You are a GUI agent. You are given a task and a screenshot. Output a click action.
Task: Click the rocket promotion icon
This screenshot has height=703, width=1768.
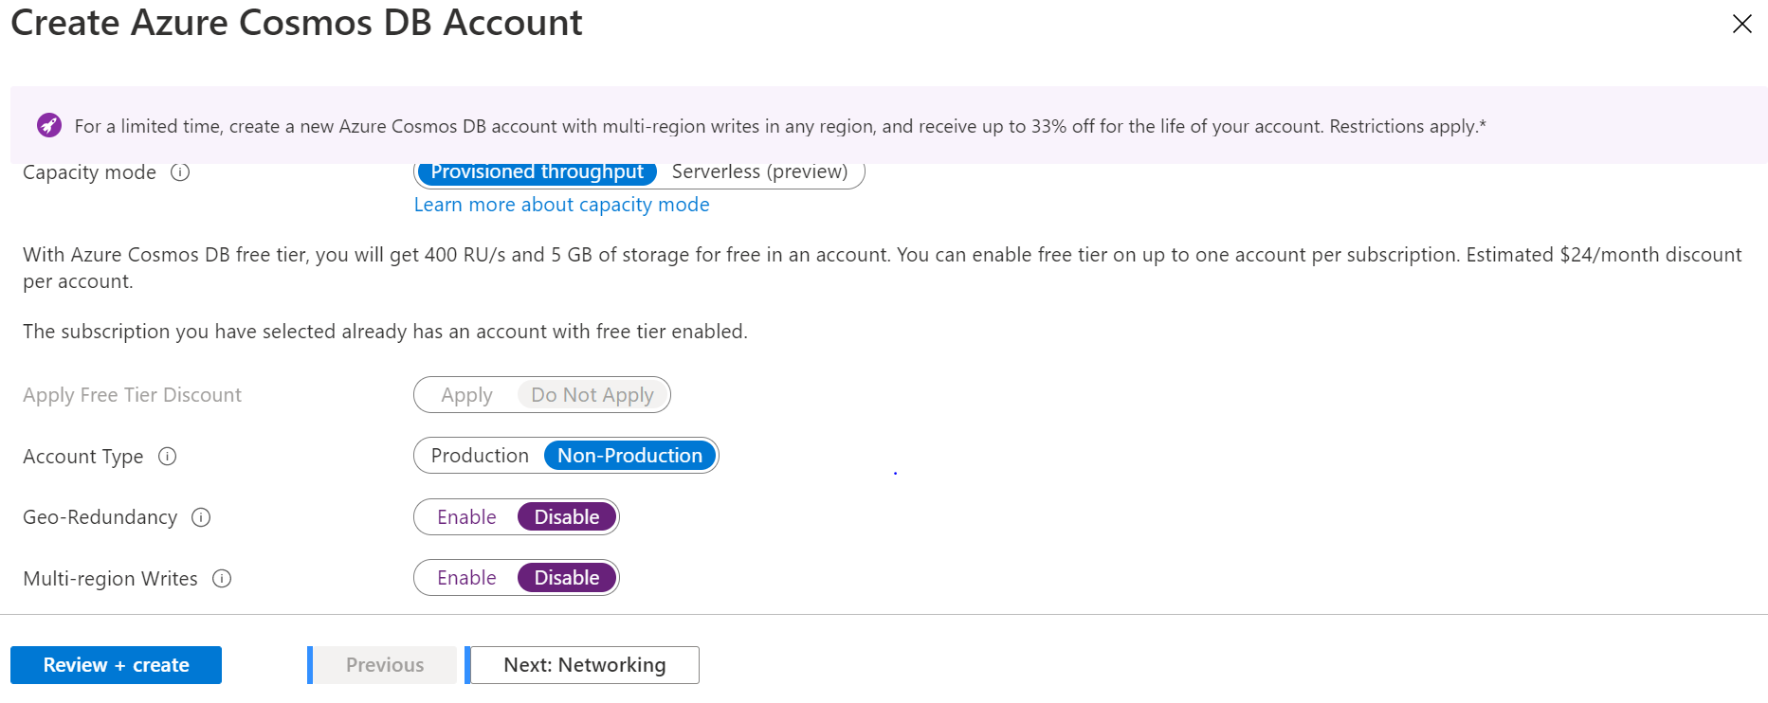[x=49, y=125]
